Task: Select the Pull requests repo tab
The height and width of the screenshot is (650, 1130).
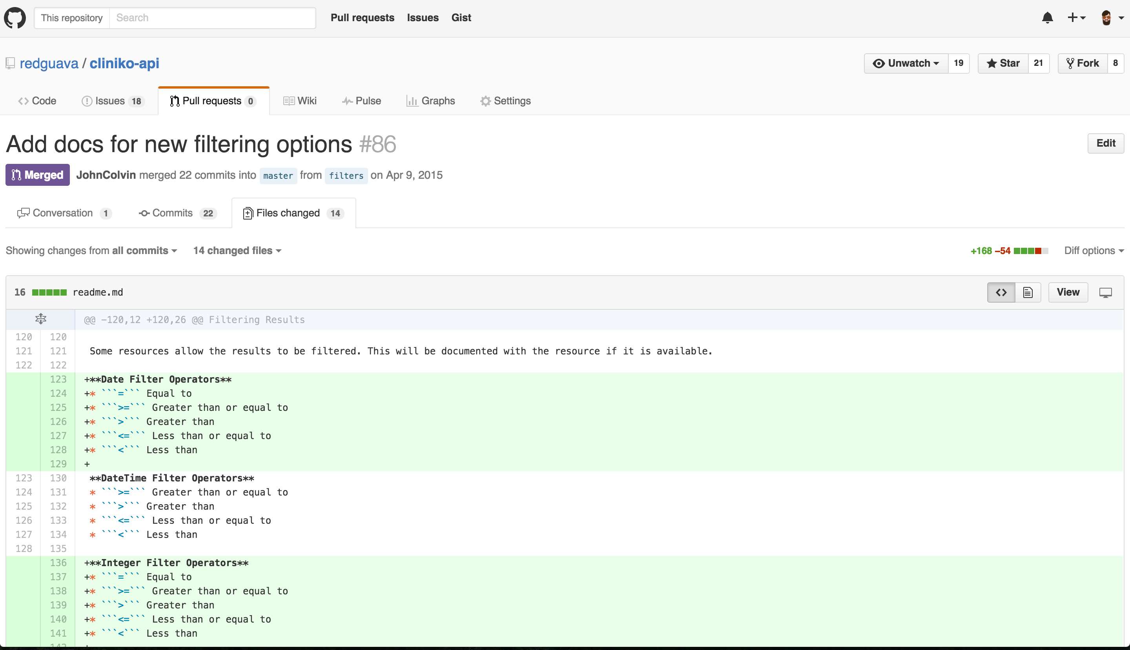Action: pyautogui.click(x=213, y=101)
